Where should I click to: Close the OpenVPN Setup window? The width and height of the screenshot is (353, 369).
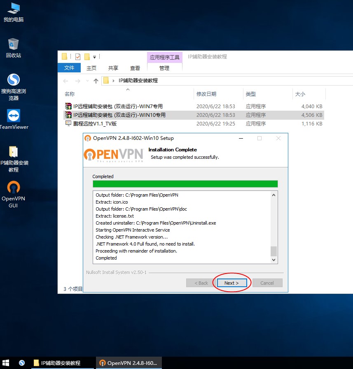point(278,138)
